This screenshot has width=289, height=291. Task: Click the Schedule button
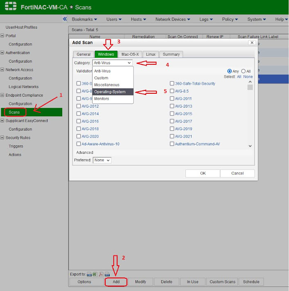(251, 282)
